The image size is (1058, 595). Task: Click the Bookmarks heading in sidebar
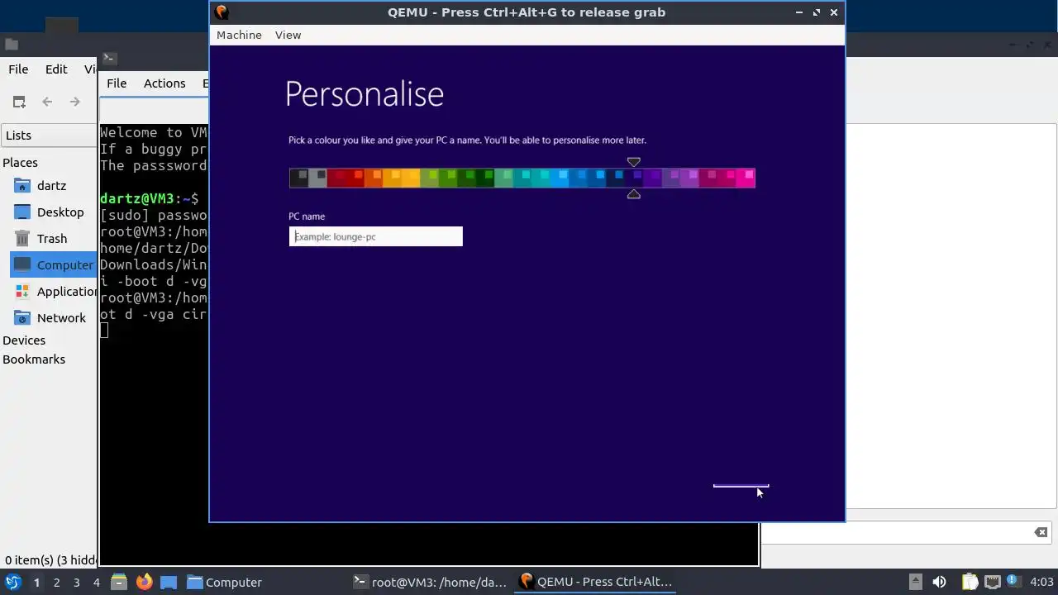(34, 359)
